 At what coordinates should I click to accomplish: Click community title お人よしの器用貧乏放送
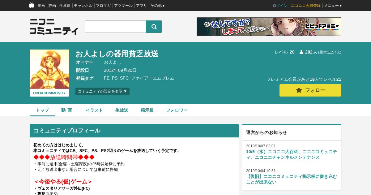117,54
